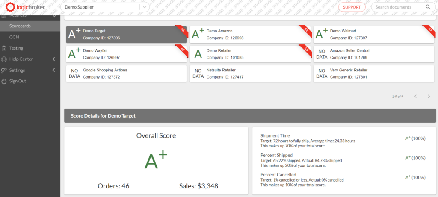
Task: Select the Amazon Seller Central card
Action: [x=374, y=54]
